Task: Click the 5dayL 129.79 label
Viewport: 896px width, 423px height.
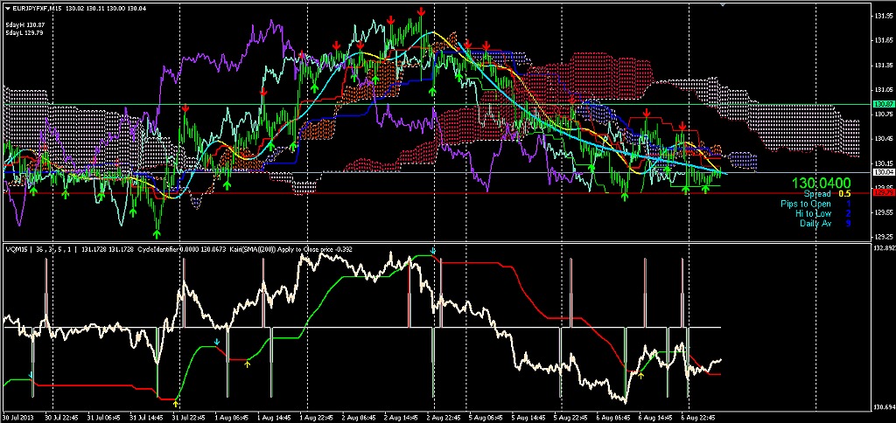Action: coord(25,33)
